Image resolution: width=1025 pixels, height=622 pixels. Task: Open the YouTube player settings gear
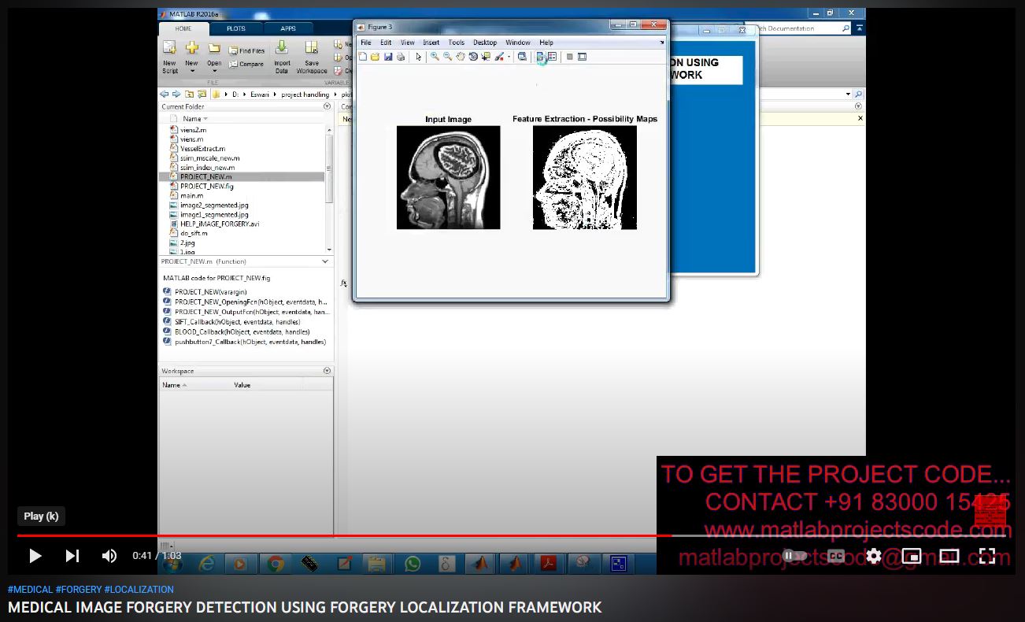coord(874,556)
